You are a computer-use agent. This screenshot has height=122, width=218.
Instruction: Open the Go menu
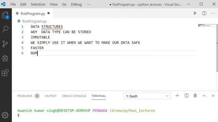[x=64, y=4]
